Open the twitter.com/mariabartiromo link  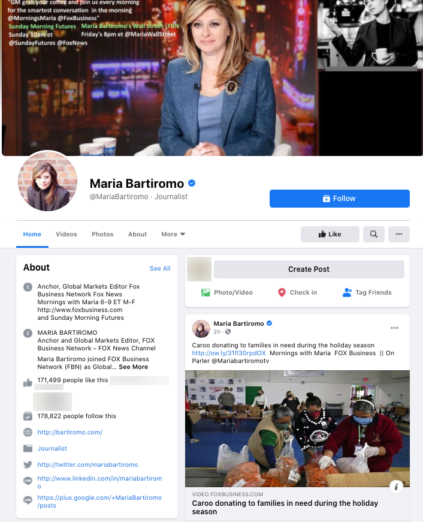(x=88, y=464)
